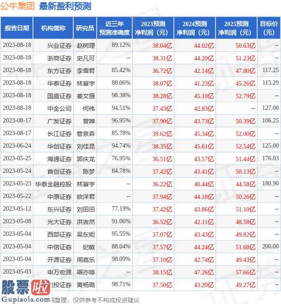Click 2024 profit value 40.44亿

204,184
